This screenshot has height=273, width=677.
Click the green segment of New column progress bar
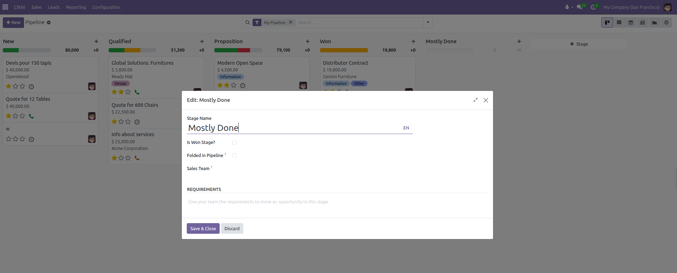point(11,50)
